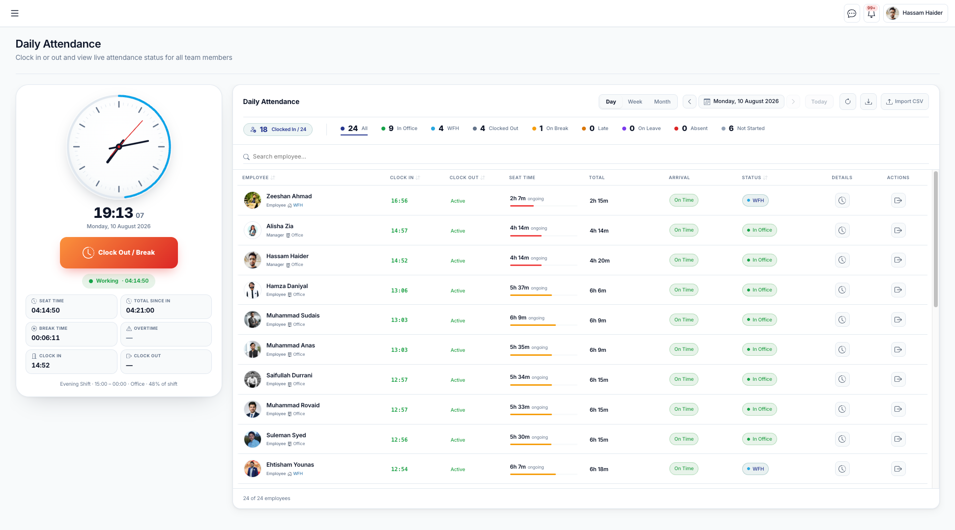Click the seat time progress bar for Zeeshan Ahmad
955x530 pixels.
(543, 206)
